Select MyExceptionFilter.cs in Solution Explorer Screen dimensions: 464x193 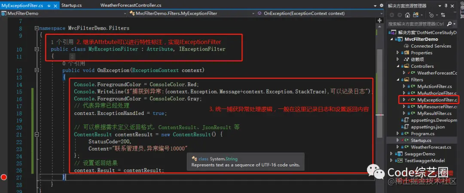[x=437, y=100]
